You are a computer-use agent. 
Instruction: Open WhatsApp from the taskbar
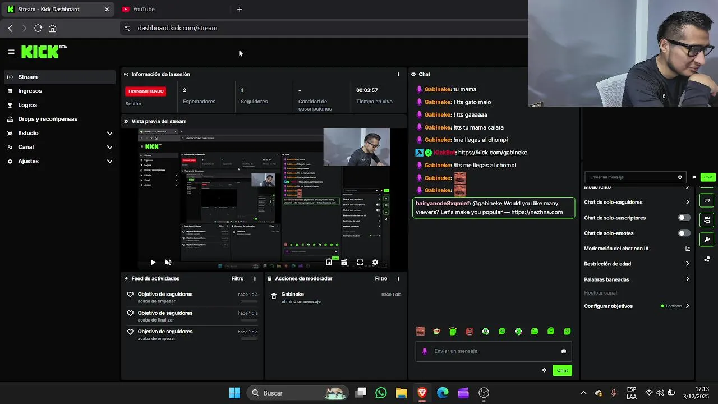[x=381, y=393]
